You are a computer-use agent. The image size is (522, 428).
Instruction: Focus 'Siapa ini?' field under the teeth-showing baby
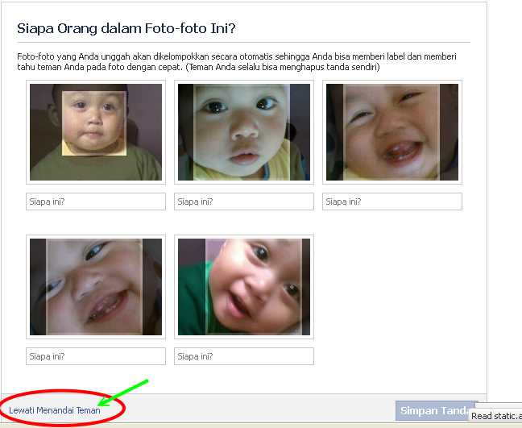coord(96,356)
